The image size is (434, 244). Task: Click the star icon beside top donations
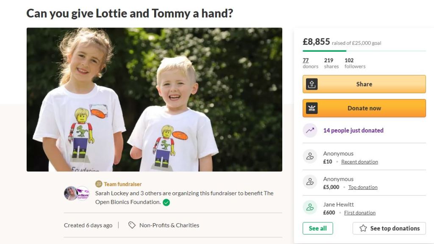[363, 228]
